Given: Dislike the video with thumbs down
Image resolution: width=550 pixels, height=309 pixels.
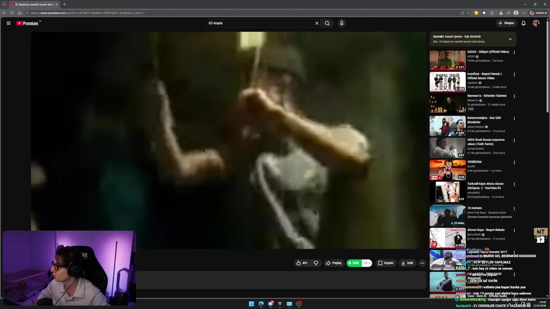Looking at the screenshot, I should coord(316,263).
